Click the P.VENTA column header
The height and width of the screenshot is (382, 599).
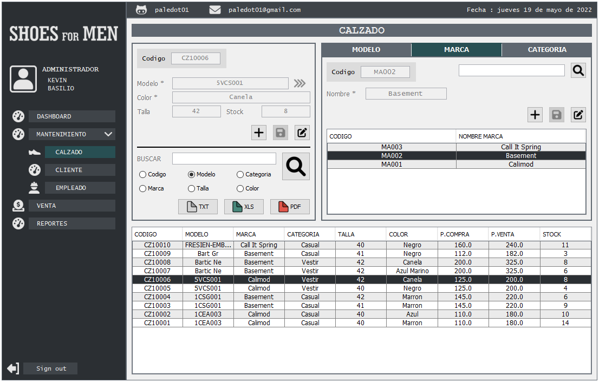point(514,234)
